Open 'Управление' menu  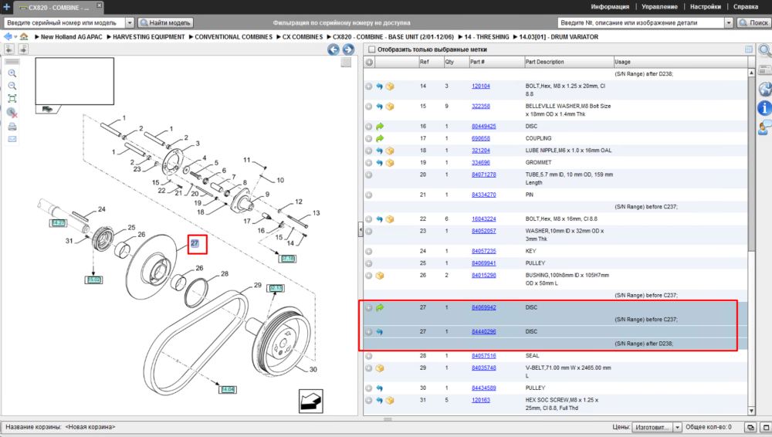(659, 7)
